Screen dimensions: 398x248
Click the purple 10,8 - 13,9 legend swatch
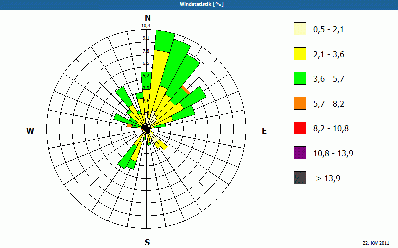pos(300,153)
